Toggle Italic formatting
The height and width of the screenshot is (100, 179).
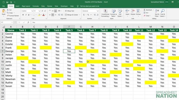(26, 15)
